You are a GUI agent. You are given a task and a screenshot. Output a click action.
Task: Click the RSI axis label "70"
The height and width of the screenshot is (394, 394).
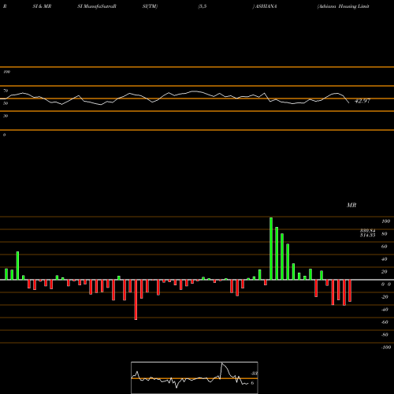coord(6,91)
